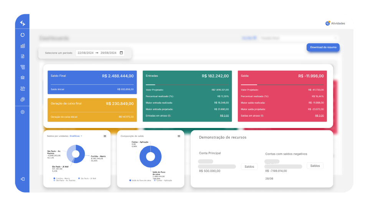Click the Saída total R$ -11.998,00

click(x=311, y=76)
